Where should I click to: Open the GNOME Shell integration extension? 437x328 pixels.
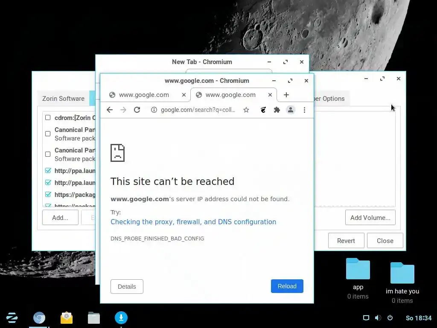coord(263,110)
